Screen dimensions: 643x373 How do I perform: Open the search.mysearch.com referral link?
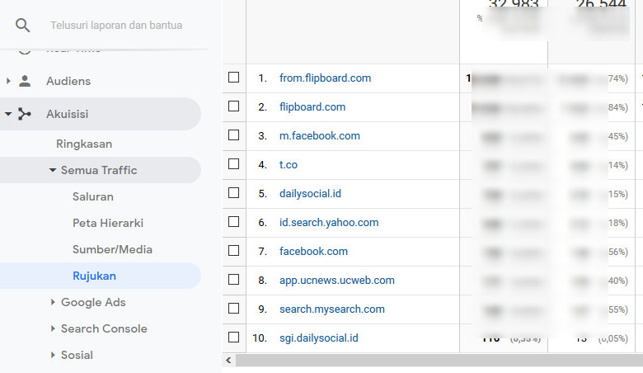pos(332,309)
